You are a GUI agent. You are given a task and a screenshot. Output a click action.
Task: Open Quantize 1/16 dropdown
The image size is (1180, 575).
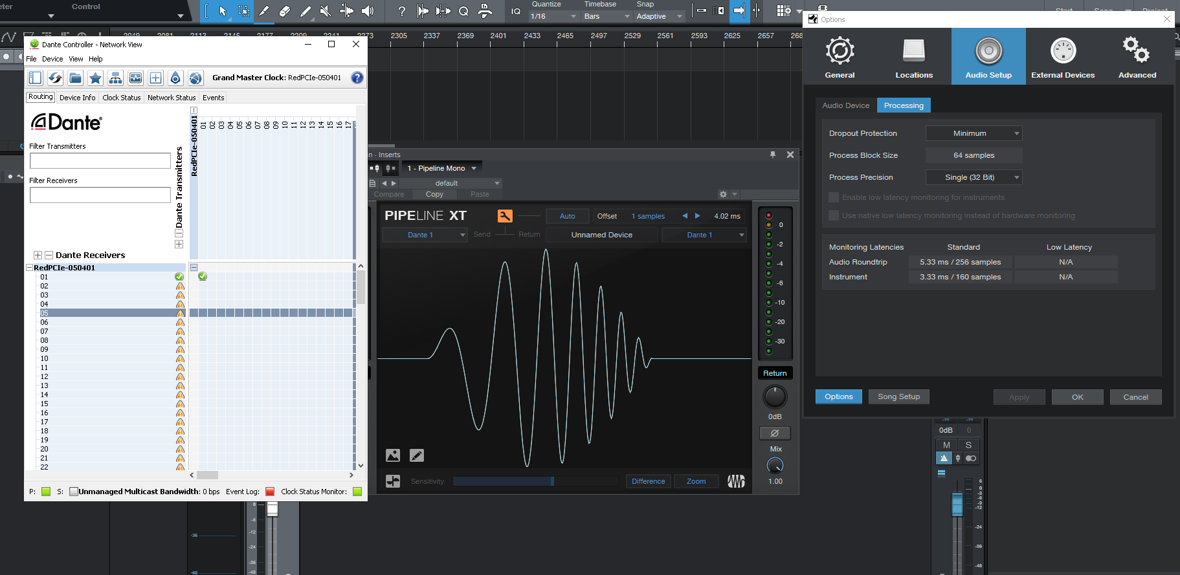553,16
